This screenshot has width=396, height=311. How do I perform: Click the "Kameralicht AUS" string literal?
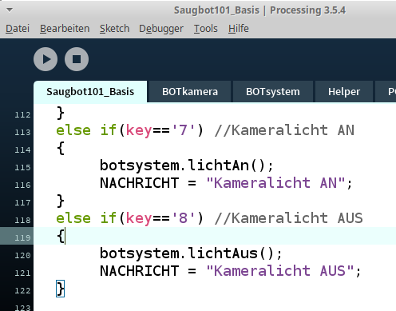point(280,271)
